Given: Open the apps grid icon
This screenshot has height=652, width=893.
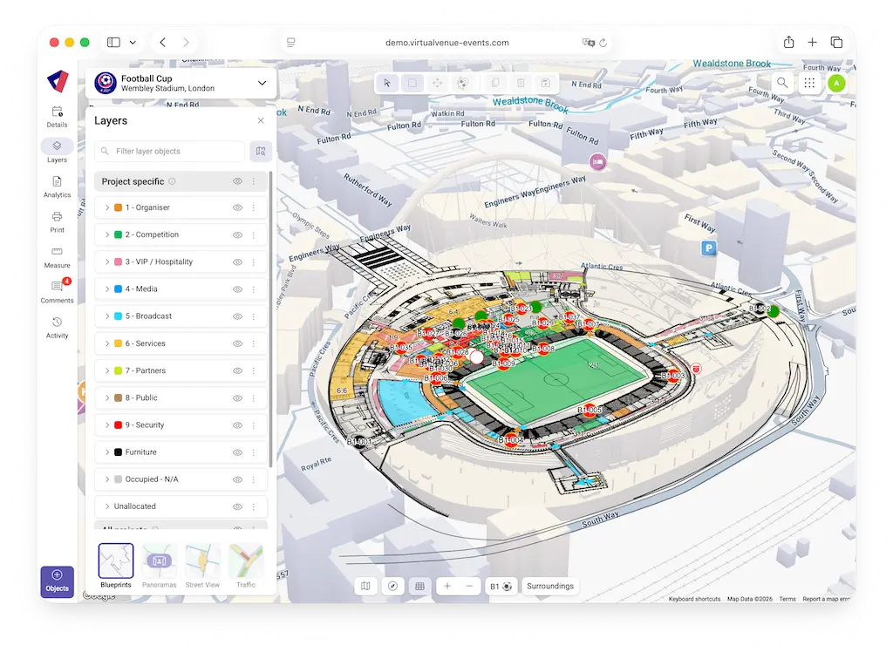Looking at the screenshot, I should 809,83.
